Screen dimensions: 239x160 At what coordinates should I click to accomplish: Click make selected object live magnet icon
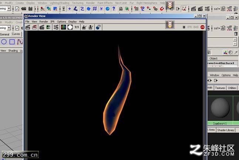[162, 9]
